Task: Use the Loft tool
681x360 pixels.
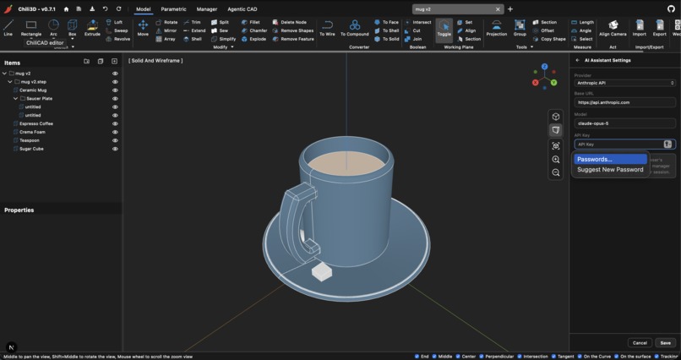Action: (x=114, y=22)
